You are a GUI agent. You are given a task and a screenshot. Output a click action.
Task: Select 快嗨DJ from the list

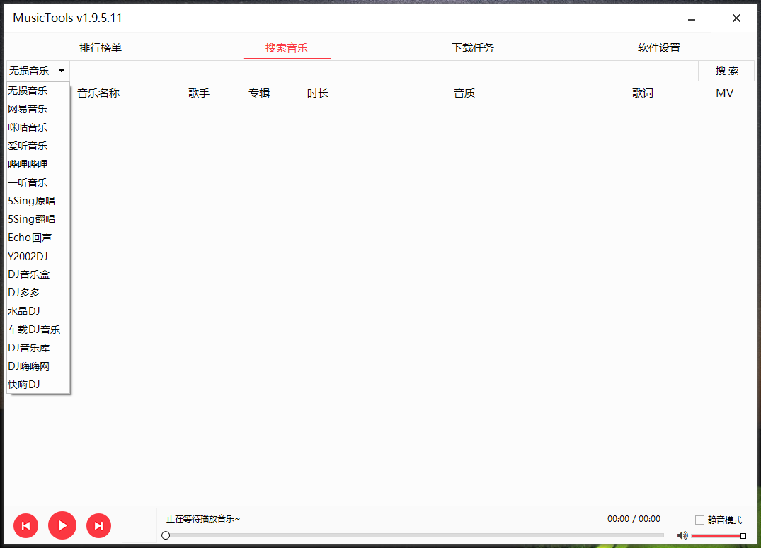[38, 385]
